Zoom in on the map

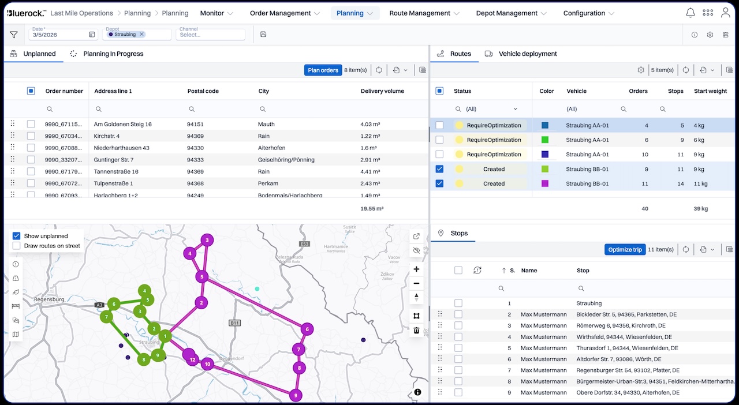(x=416, y=269)
